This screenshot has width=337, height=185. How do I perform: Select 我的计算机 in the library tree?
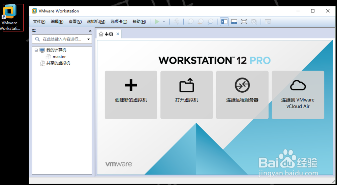(56, 50)
